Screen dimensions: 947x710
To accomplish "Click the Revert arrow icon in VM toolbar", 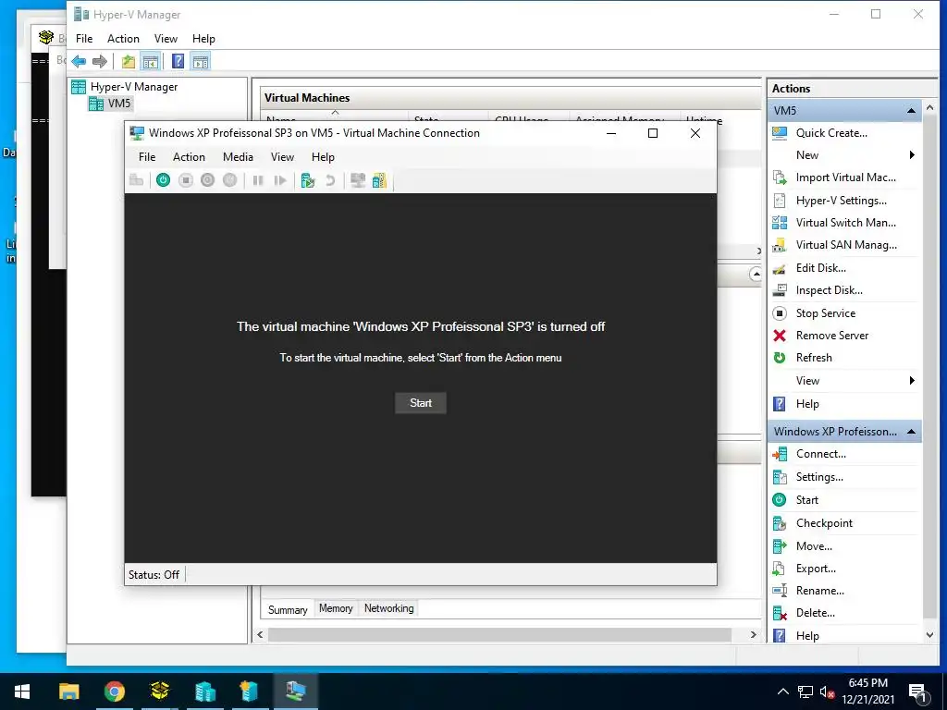I will [x=330, y=180].
